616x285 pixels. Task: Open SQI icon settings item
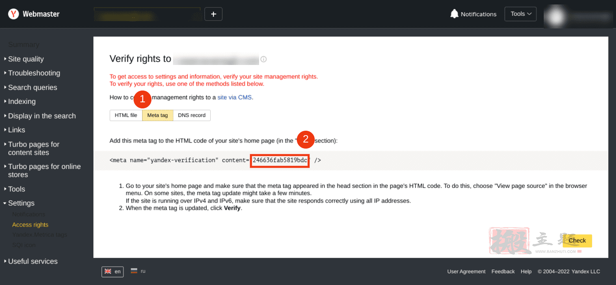[24, 245]
